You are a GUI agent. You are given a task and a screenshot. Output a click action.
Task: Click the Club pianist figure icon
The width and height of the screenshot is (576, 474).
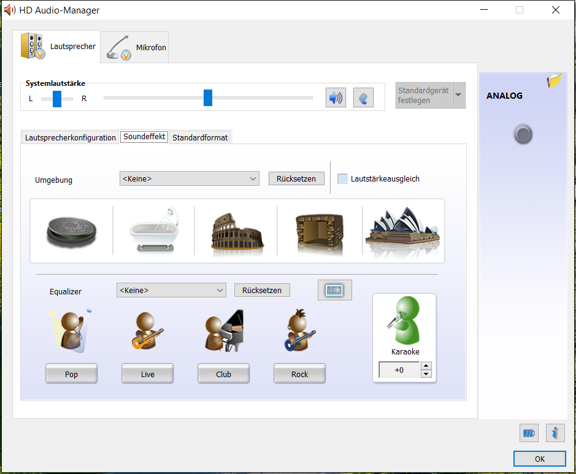[224, 331]
